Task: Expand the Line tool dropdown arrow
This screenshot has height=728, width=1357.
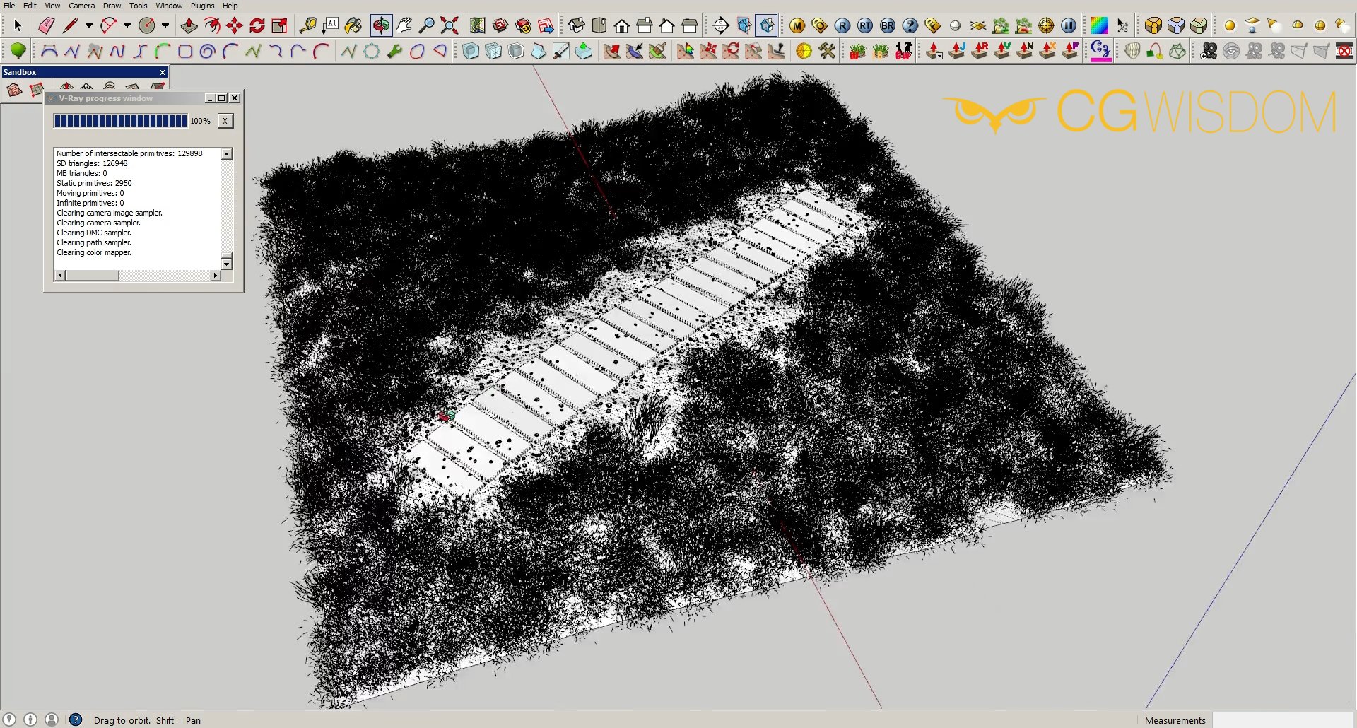Action: (x=89, y=26)
